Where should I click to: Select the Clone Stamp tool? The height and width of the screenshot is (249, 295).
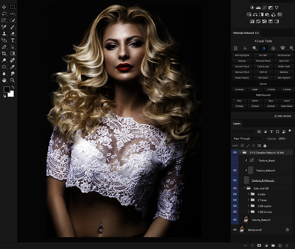(x=4, y=33)
